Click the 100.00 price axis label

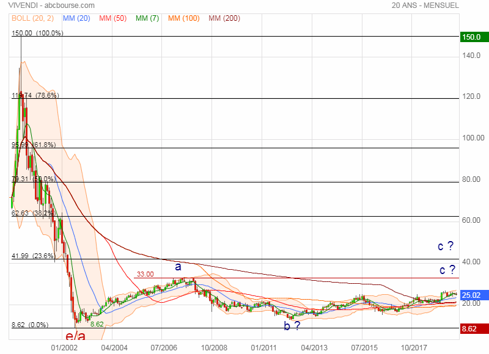click(x=473, y=138)
